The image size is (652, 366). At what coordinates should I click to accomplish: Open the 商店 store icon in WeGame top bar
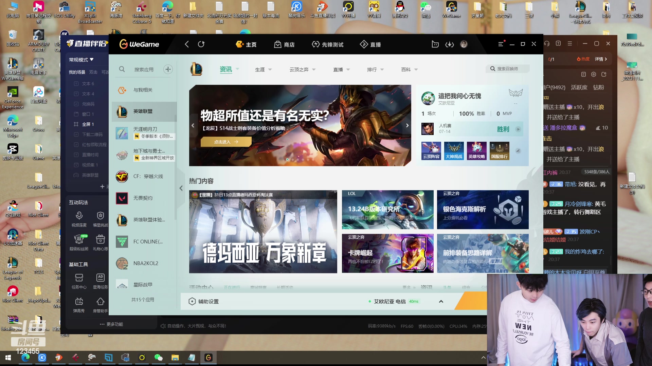click(285, 44)
